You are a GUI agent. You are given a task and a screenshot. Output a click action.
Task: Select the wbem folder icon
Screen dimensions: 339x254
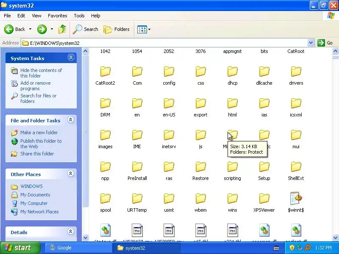tap(200, 199)
